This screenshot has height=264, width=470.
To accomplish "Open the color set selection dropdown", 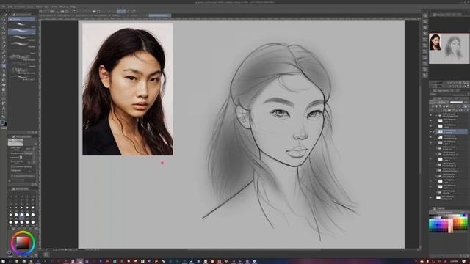I will [445, 212].
